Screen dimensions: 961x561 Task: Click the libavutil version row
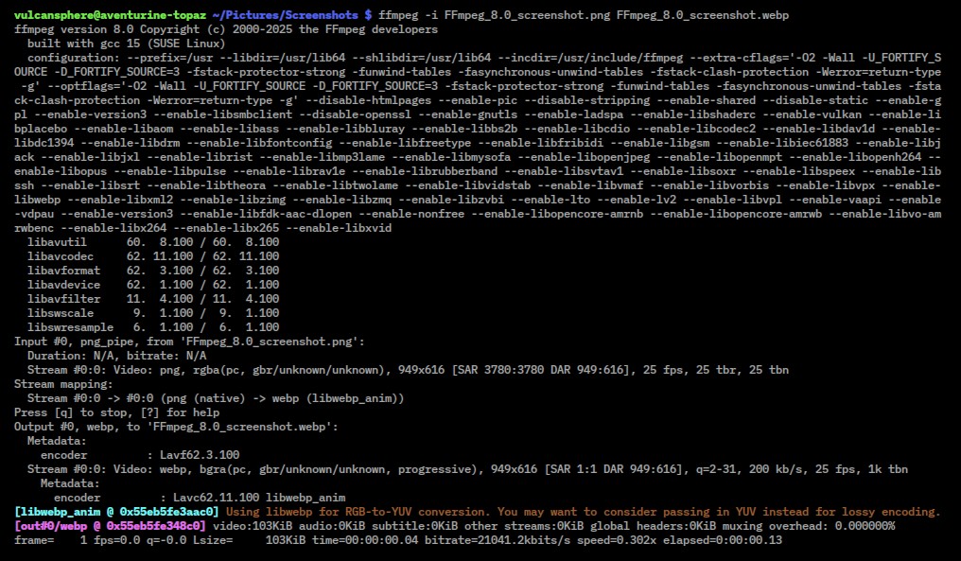[x=152, y=241]
